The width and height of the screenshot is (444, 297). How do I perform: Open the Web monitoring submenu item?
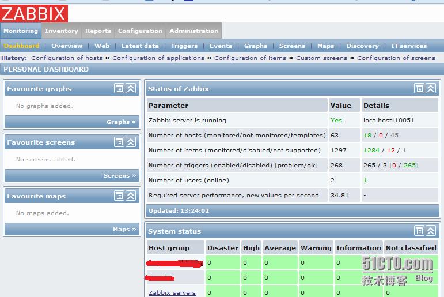coord(102,46)
